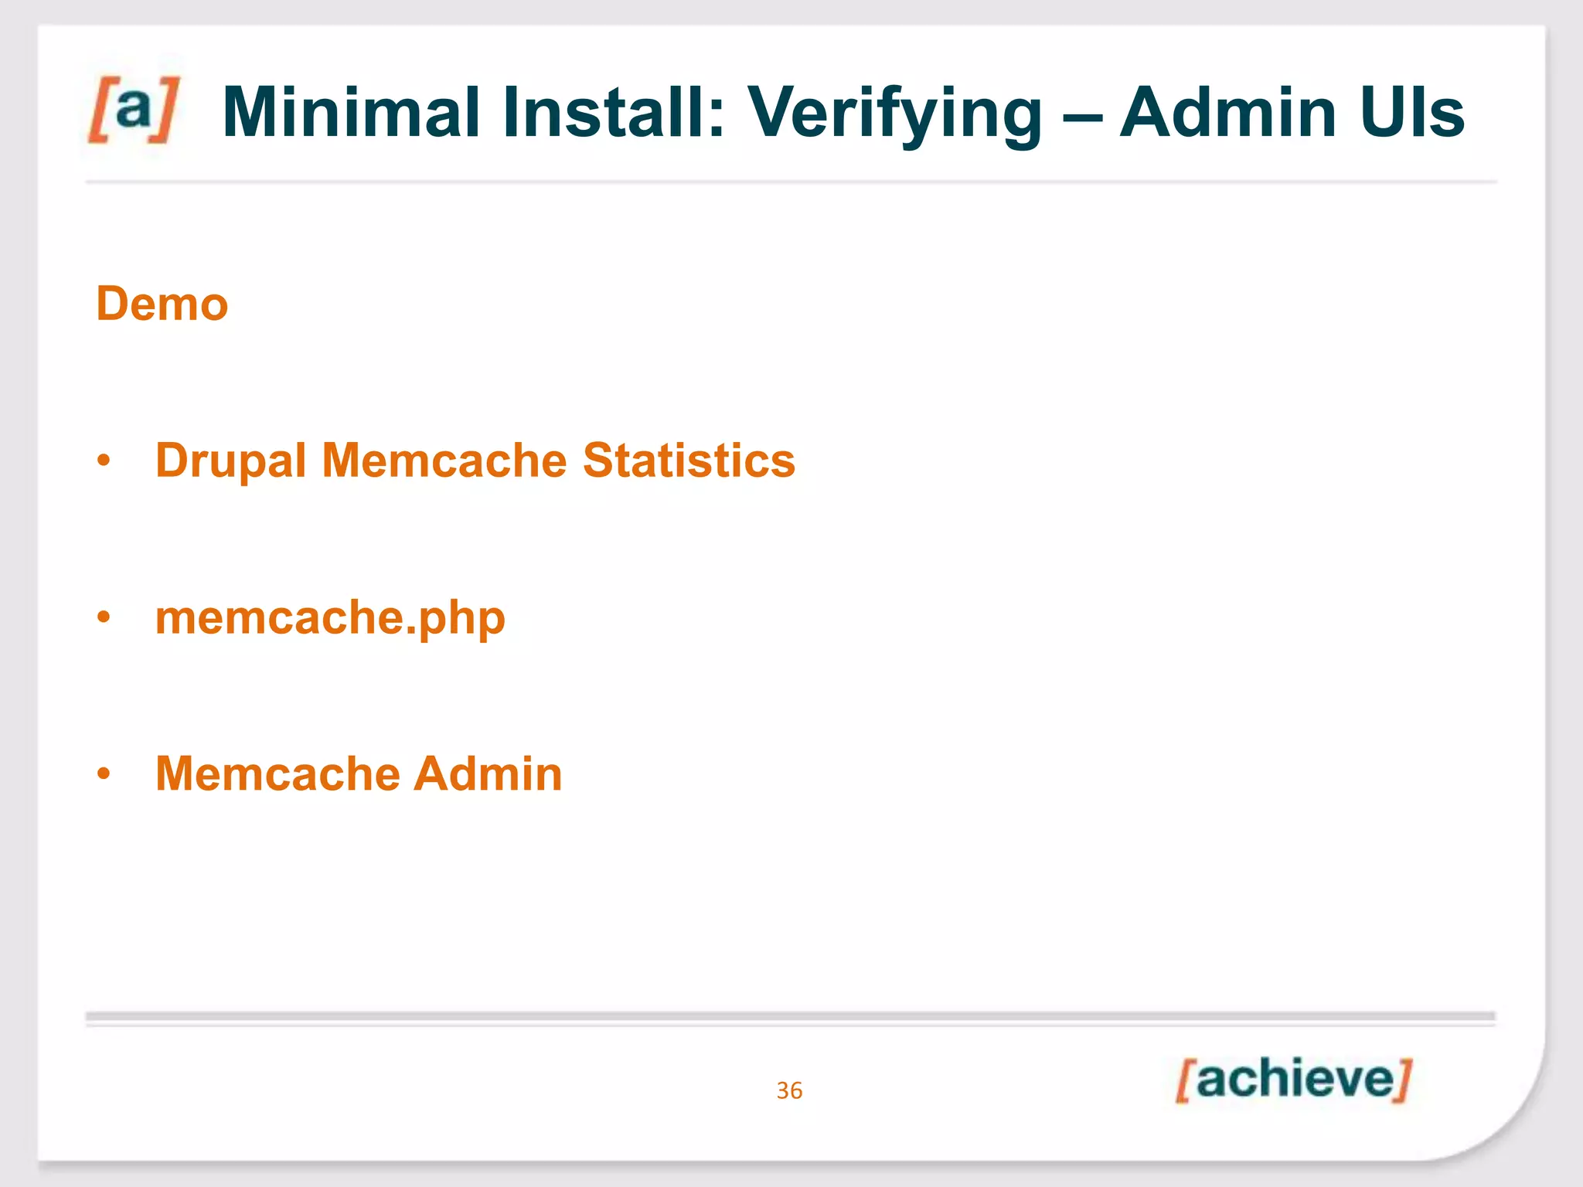Click the 'Demo' heading text
This screenshot has width=1583, height=1187.
click(162, 304)
